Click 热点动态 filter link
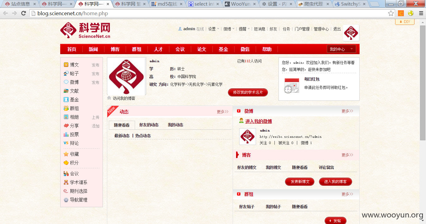426x224 pixels. 143,136
